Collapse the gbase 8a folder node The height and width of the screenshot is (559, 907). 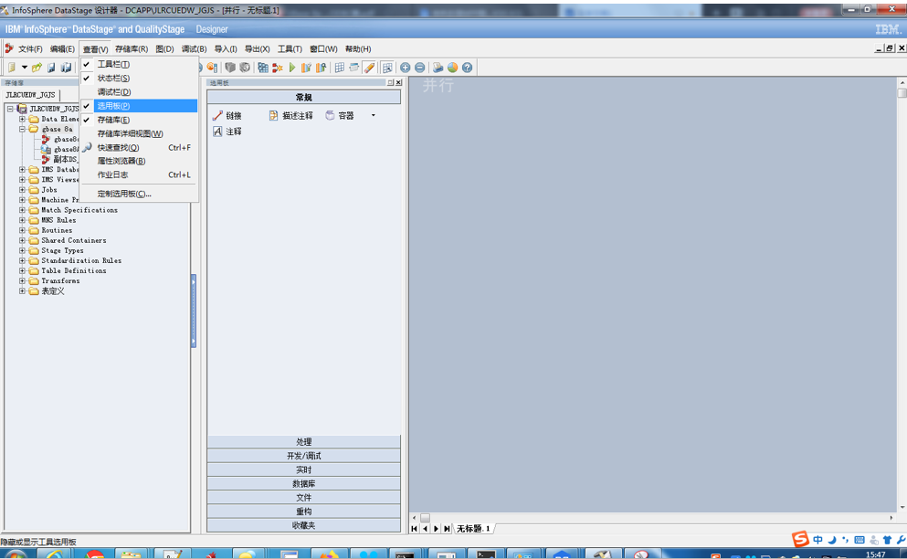tap(22, 129)
